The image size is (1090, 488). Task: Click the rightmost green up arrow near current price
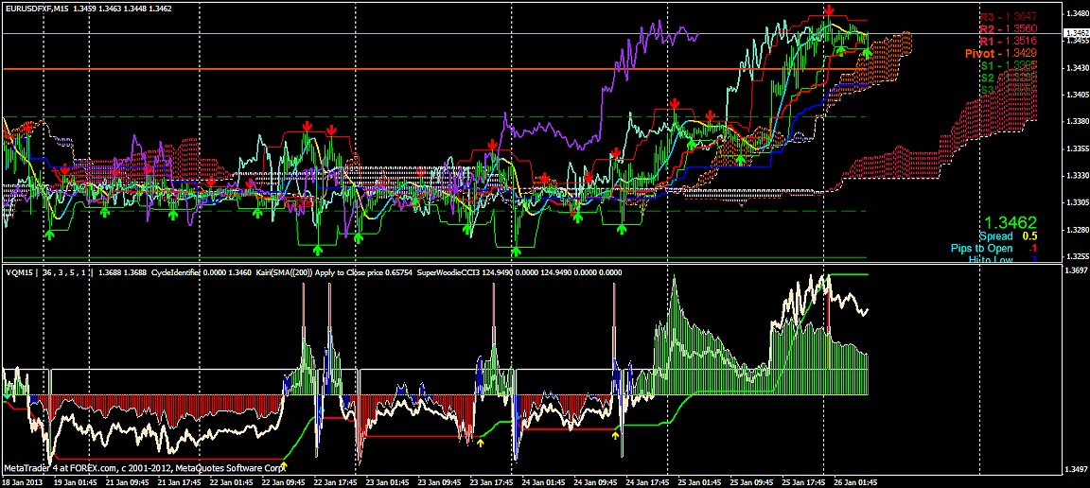[868, 54]
